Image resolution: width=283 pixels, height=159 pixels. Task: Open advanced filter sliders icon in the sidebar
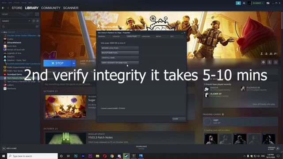[x=37, y=26]
